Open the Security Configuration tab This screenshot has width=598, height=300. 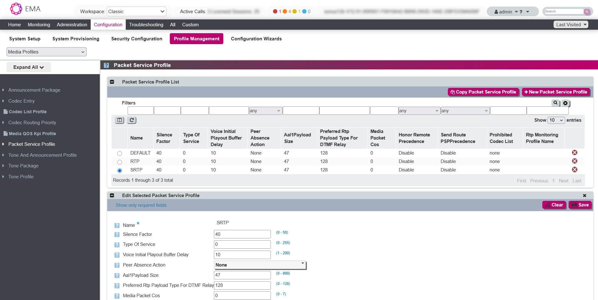click(x=137, y=39)
